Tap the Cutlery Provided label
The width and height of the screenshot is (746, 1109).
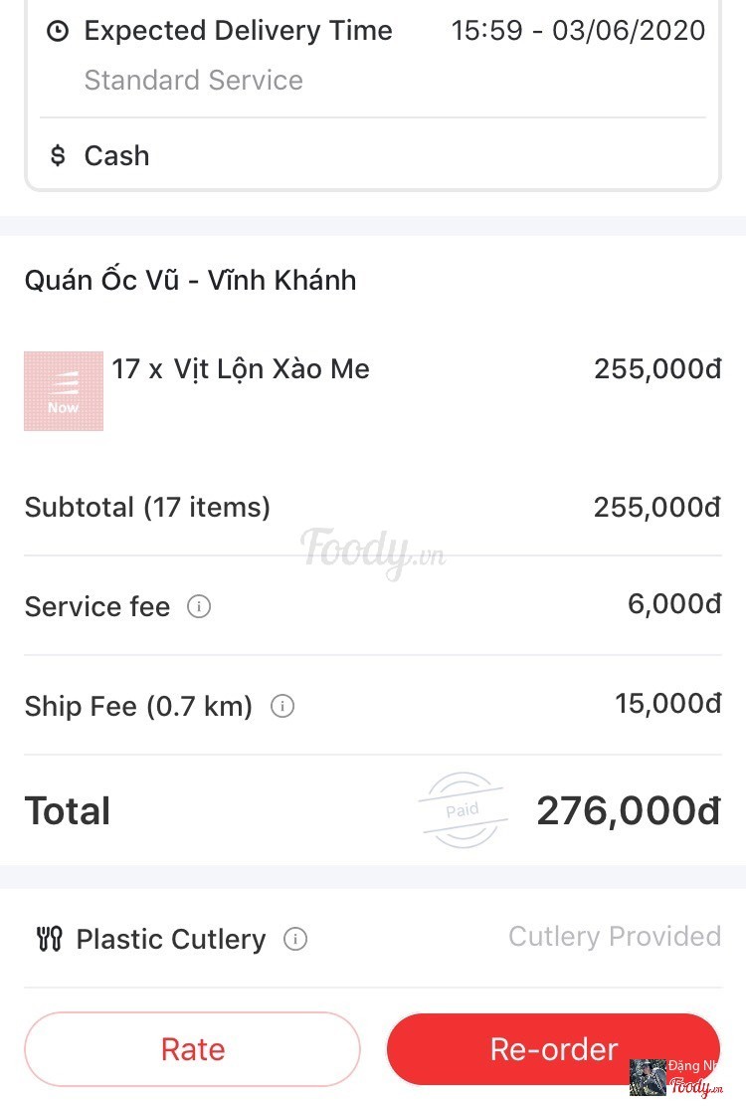[615, 937]
